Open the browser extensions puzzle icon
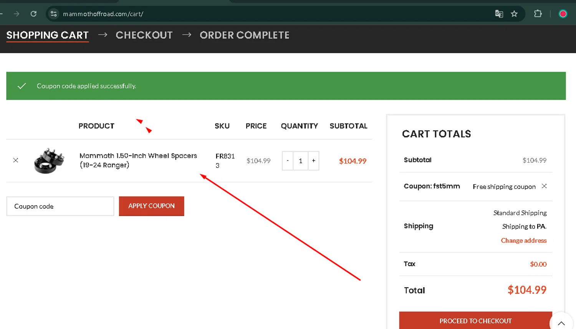The width and height of the screenshot is (576, 329). (538, 14)
